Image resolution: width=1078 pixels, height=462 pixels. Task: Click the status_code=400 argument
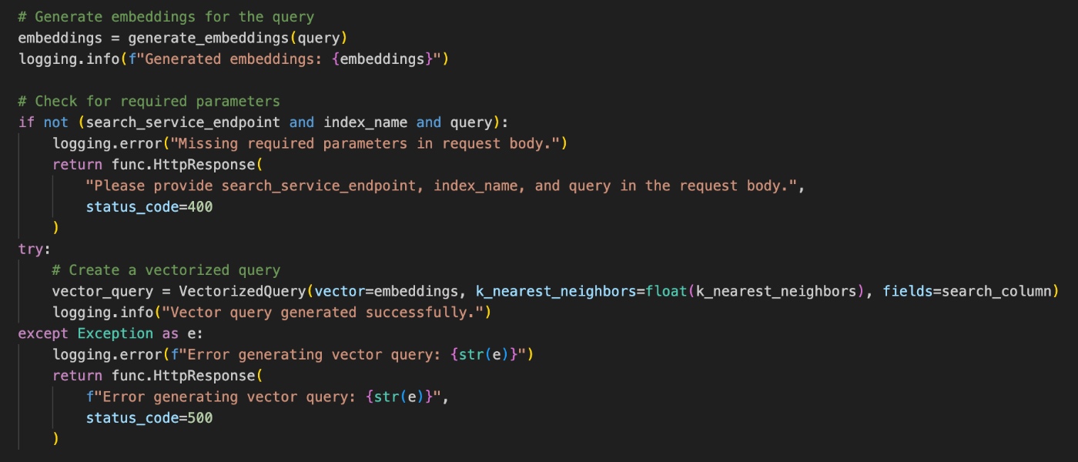point(149,207)
